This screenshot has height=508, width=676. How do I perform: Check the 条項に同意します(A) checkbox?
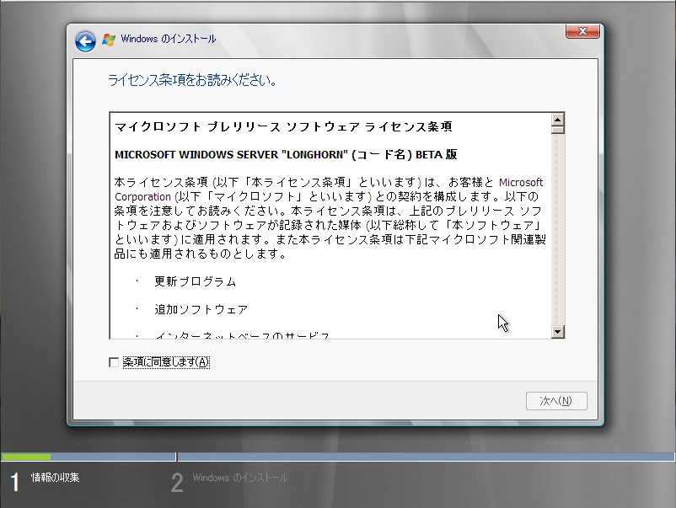point(114,362)
